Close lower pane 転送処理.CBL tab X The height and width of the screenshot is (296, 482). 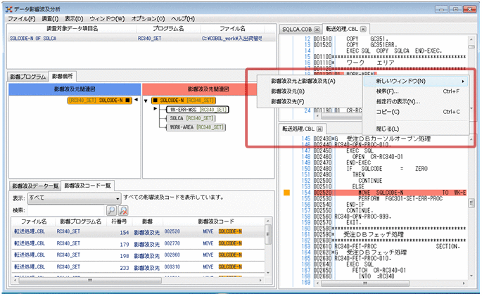point(319,129)
